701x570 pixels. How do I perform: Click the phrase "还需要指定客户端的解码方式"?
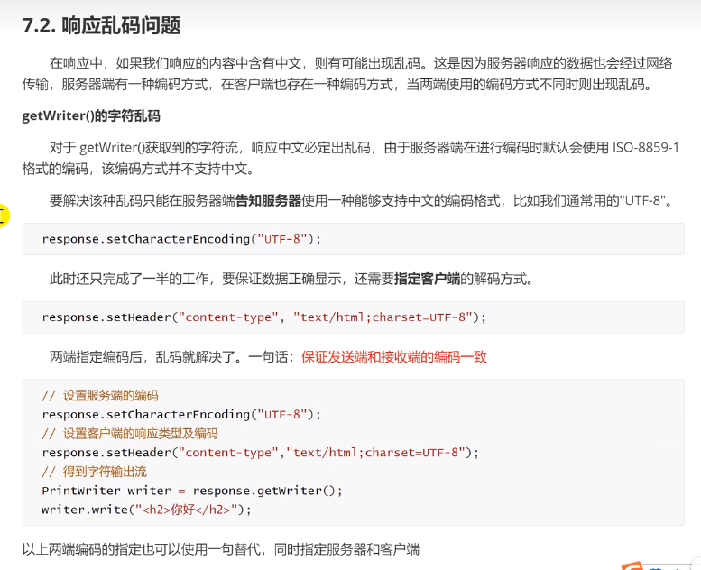pos(440,279)
